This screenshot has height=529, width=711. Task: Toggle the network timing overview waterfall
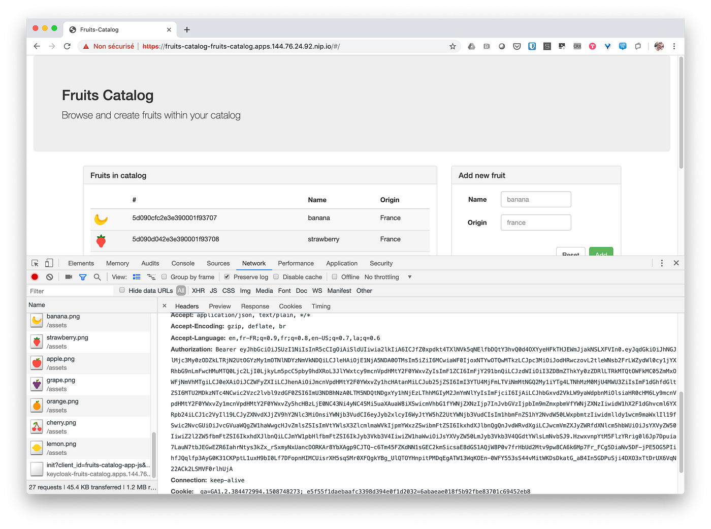tap(151, 277)
